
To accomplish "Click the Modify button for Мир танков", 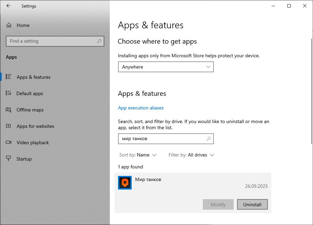I will (x=218, y=205).
